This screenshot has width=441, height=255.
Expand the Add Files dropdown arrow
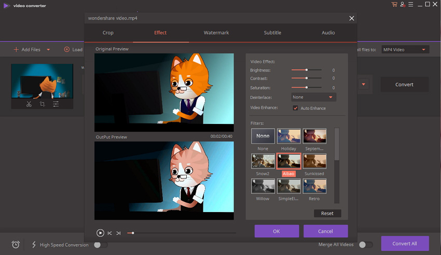(x=48, y=50)
